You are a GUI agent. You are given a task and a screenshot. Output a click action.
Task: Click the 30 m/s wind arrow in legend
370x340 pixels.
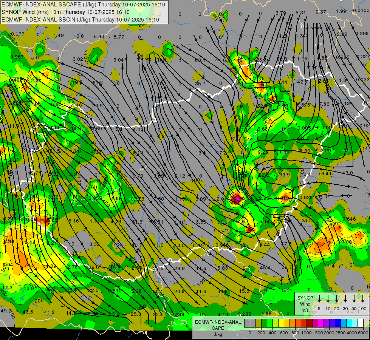tap(345, 299)
